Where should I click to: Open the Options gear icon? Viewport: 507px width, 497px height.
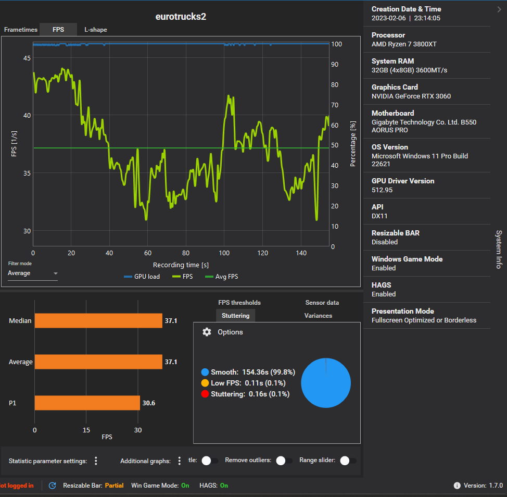click(x=207, y=332)
